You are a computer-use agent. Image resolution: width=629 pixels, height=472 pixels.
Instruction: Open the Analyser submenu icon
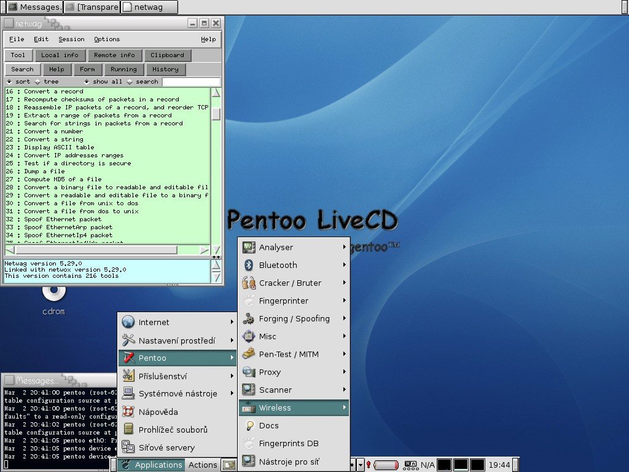[x=249, y=247]
